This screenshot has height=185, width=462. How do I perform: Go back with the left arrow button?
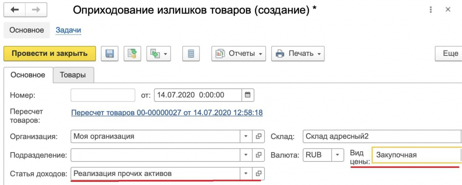14,10
